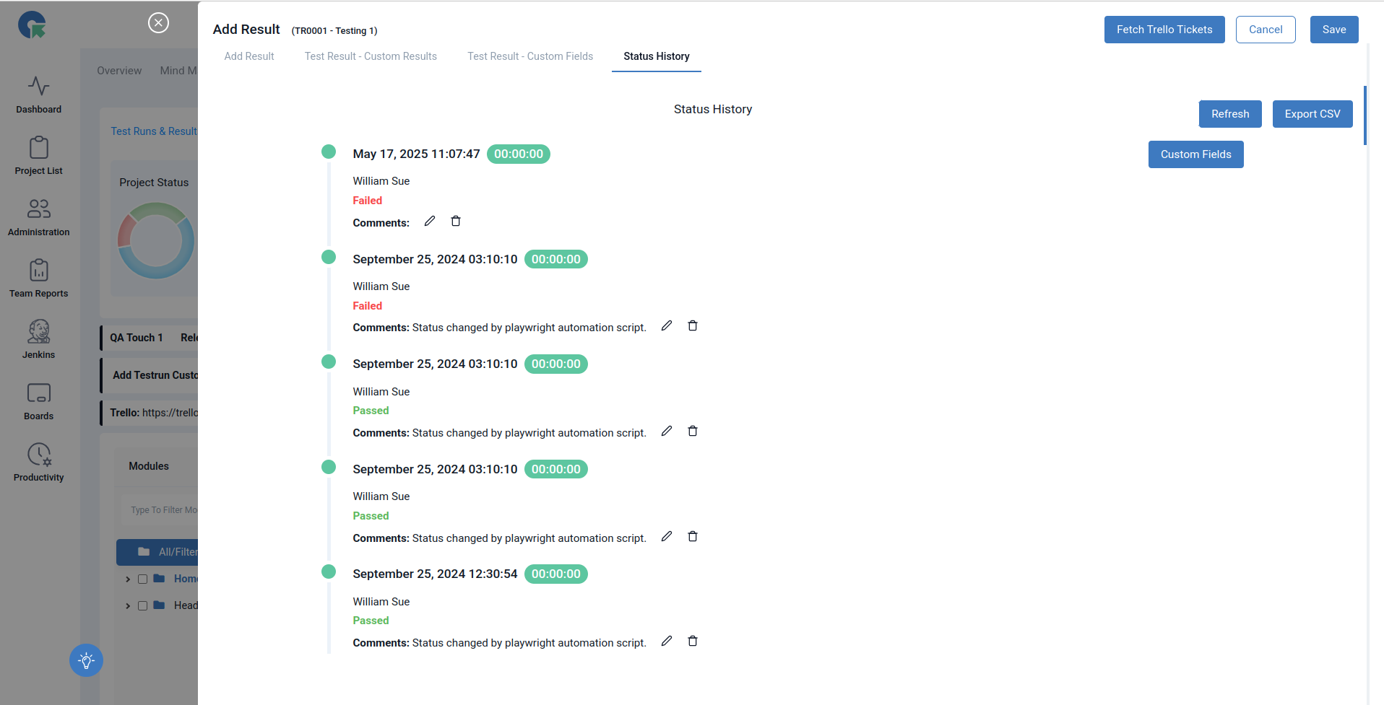Expand the Head module folder chevron
The image size is (1384, 705).
coord(128,605)
